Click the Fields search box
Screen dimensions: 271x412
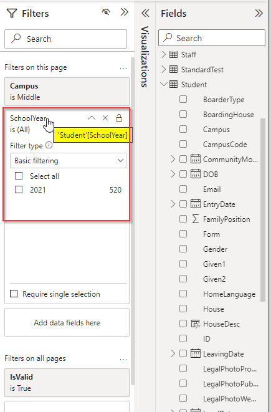pos(212,38)
